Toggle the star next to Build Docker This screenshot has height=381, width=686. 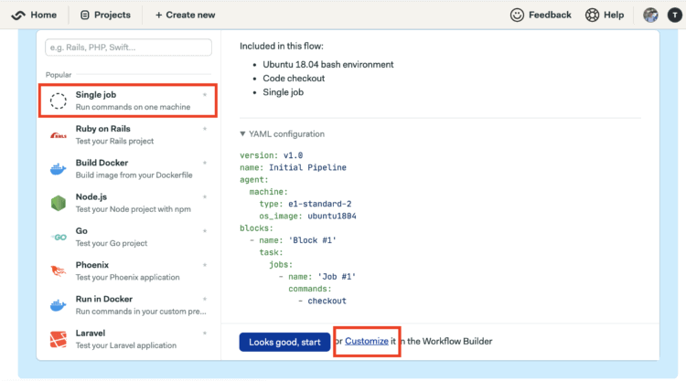tap(205, 163)
